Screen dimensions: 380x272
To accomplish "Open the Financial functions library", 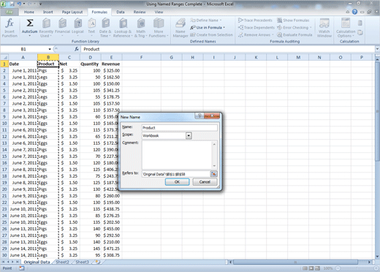I will [x=62, y=28].
